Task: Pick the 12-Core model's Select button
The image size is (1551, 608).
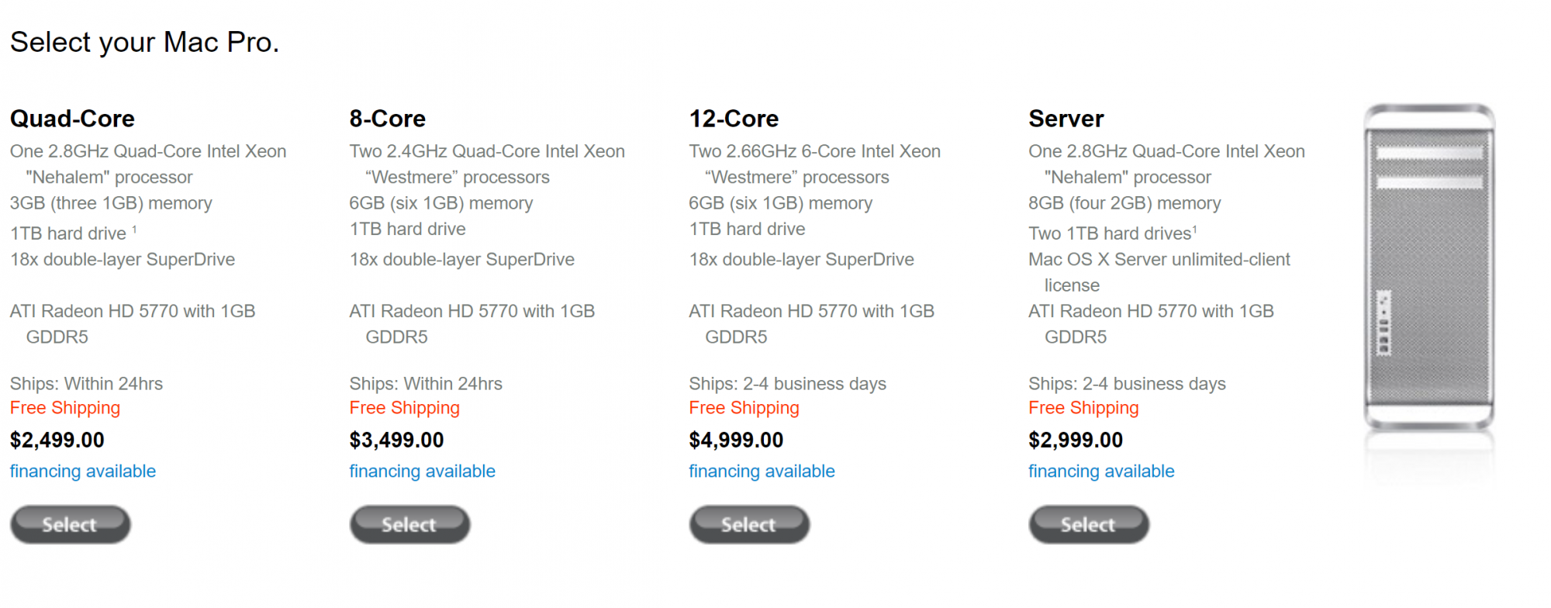Action: pyautogui.click(x=749, y=524)
